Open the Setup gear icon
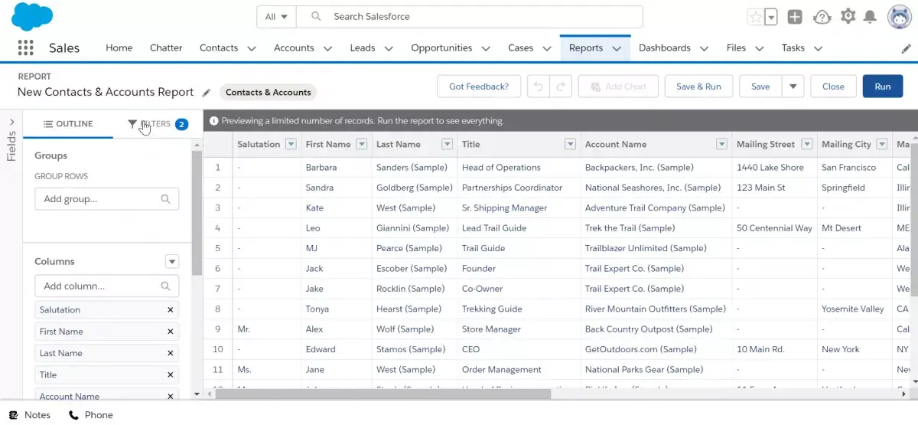Screen dimensions: 918x425 pos(848,16)
